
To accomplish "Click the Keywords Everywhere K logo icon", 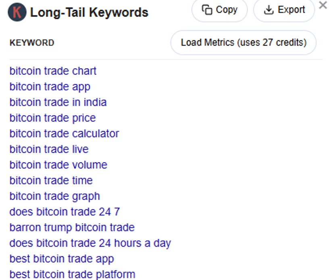I will click(17, 13).
